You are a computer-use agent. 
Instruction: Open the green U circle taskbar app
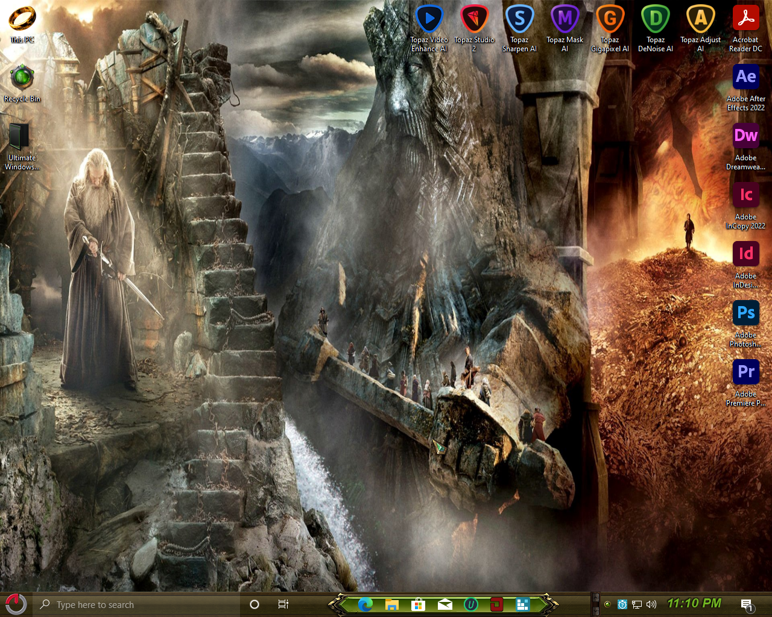[x=471, y=604]
